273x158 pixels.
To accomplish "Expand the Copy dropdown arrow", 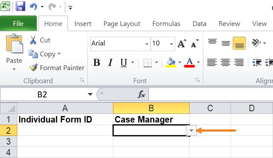I will tap(59, 54).
